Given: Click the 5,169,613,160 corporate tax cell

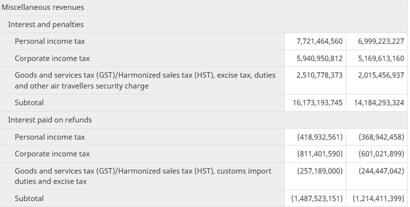Looking at the screenshot, I should pyautogui.click(x=377, y=58).
